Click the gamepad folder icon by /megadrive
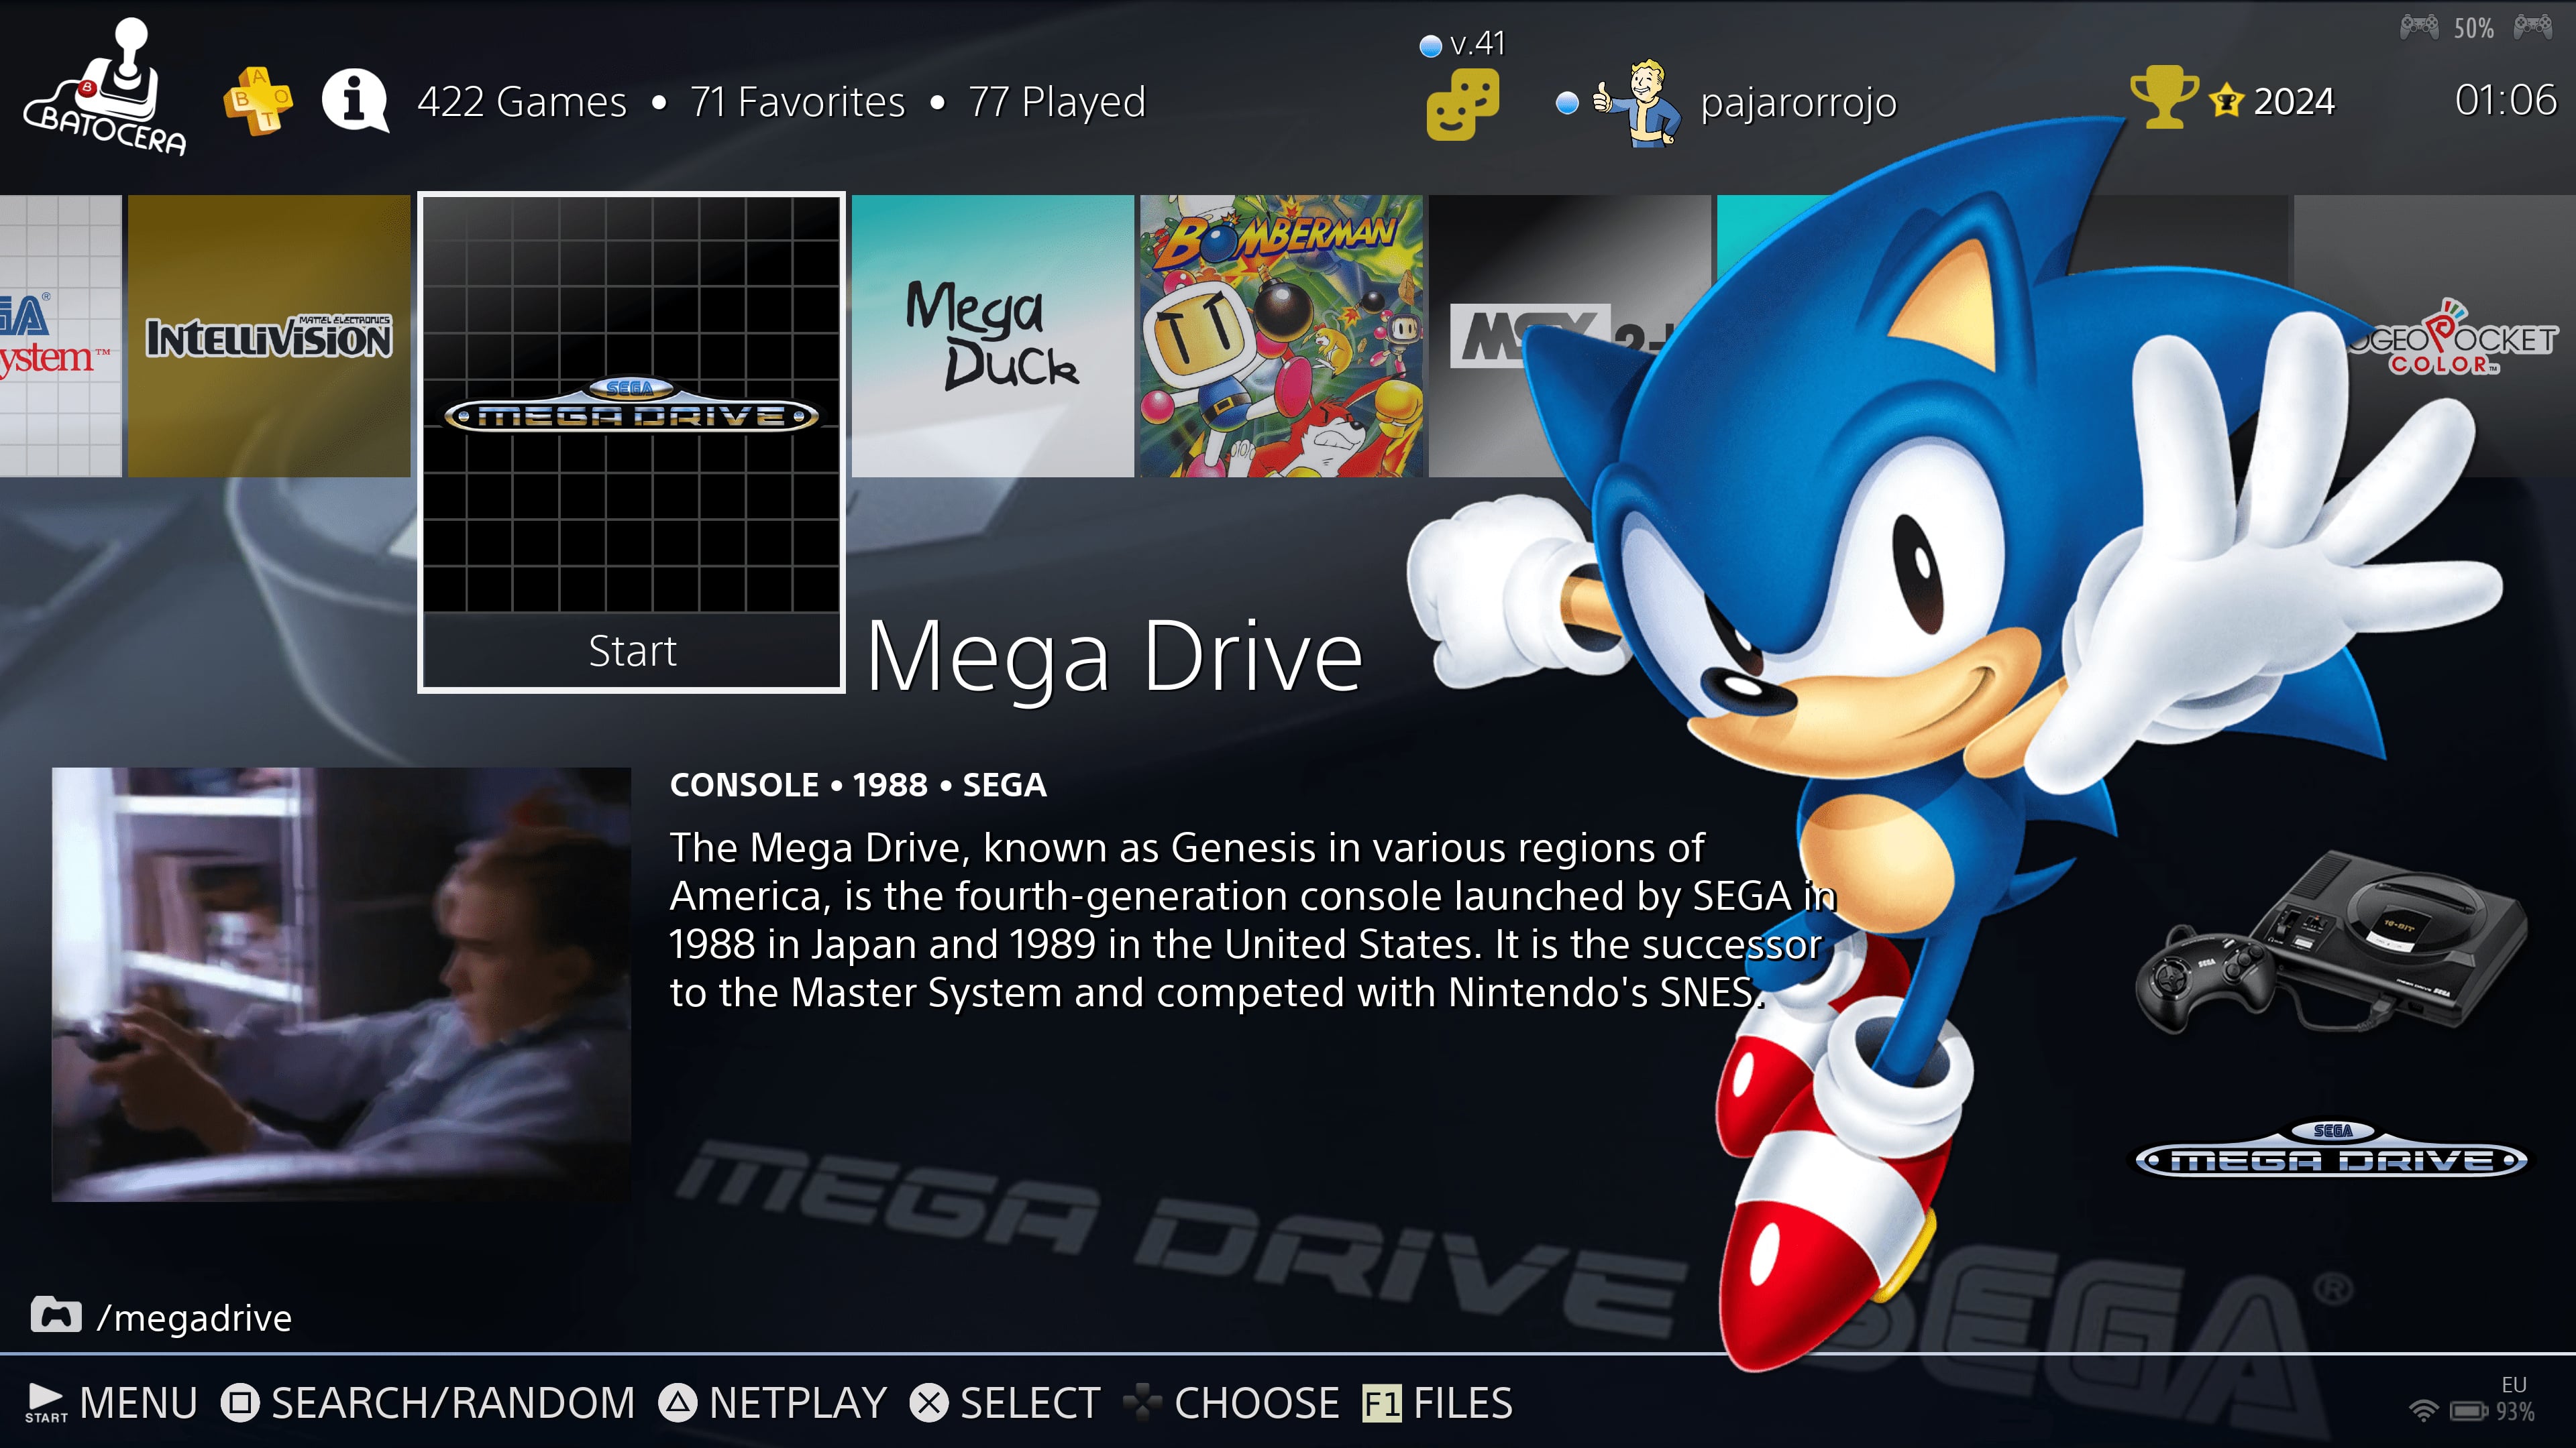 pyautogui.click(x=56, y=1315)
